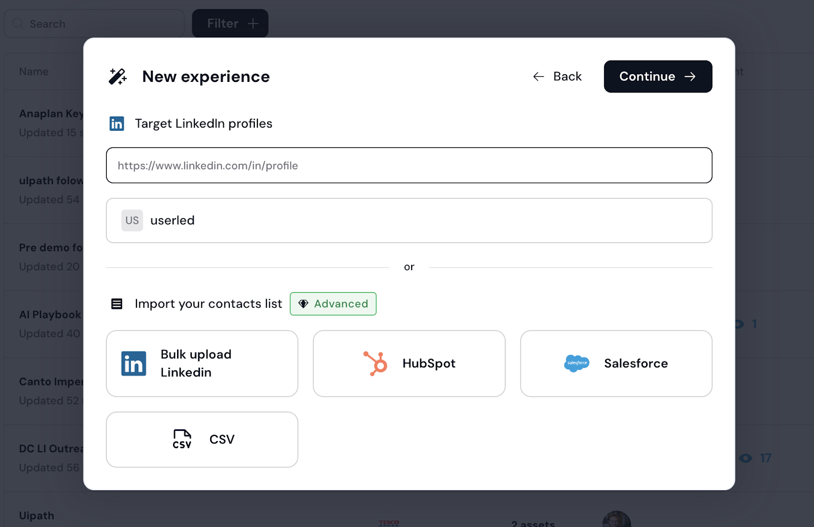Viewport: 814px width, 527px height.
Task: Click the HubSpot sprocket logo
Action: click(x=375, y=363)
